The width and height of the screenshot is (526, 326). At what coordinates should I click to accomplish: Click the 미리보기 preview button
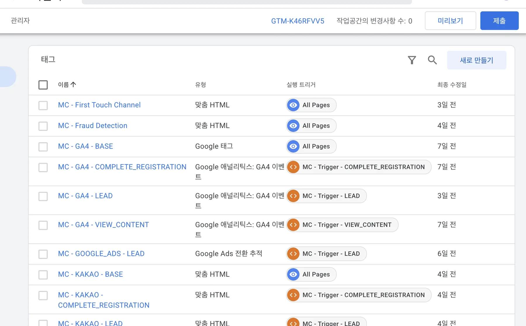tap(450, 21)
